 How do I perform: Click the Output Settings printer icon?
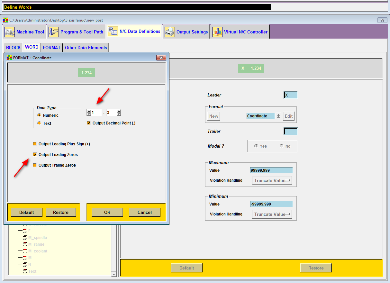click(x=170, y=32)
